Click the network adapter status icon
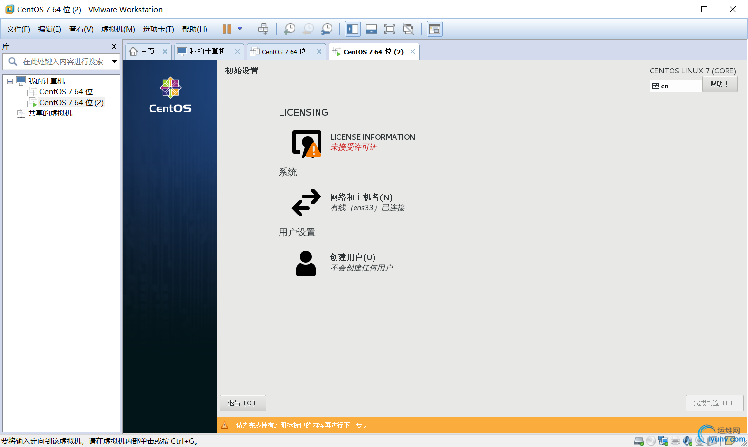This screenshot has height=447, width=748. coord(663,441)
